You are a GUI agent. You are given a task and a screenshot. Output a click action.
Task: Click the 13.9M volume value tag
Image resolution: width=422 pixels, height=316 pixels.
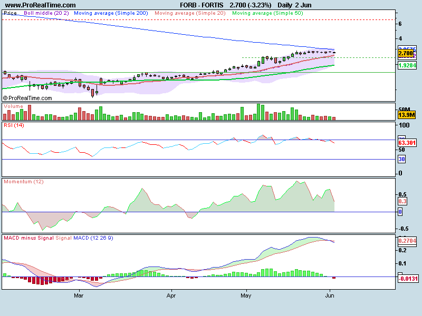click(406, 115)
